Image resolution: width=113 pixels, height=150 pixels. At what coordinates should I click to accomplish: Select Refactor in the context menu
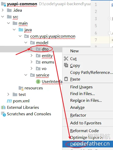click(x=78, y=115)
